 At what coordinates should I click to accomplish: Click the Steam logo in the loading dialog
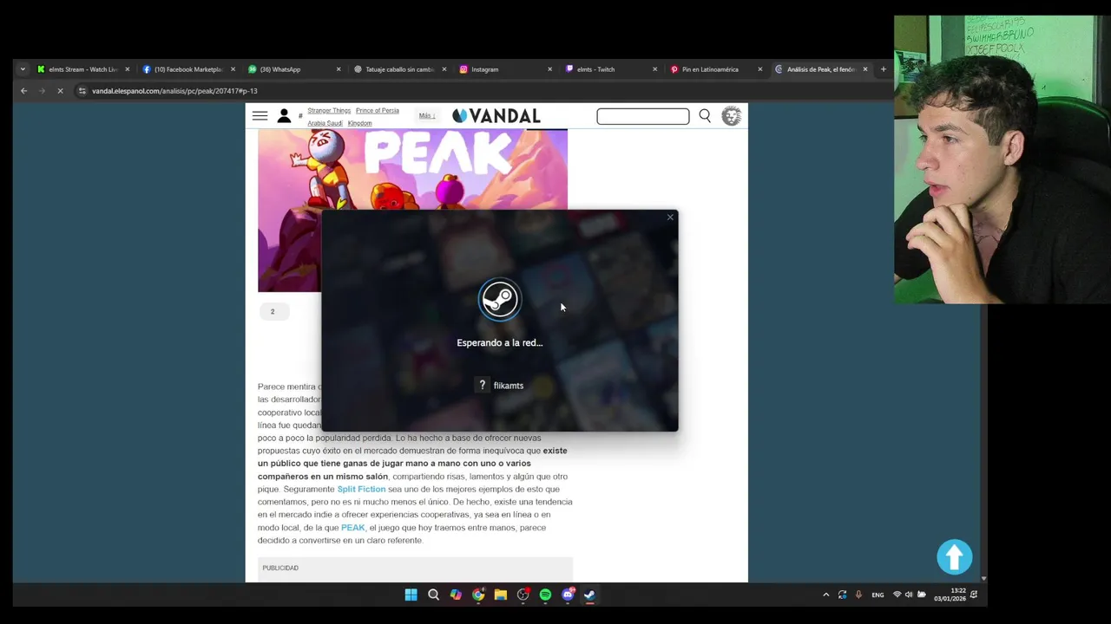pyautogui.click(x=499, y=300)
